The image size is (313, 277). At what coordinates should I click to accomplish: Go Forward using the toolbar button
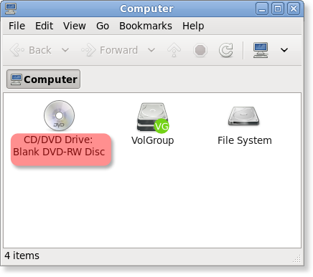coord(109,50)
